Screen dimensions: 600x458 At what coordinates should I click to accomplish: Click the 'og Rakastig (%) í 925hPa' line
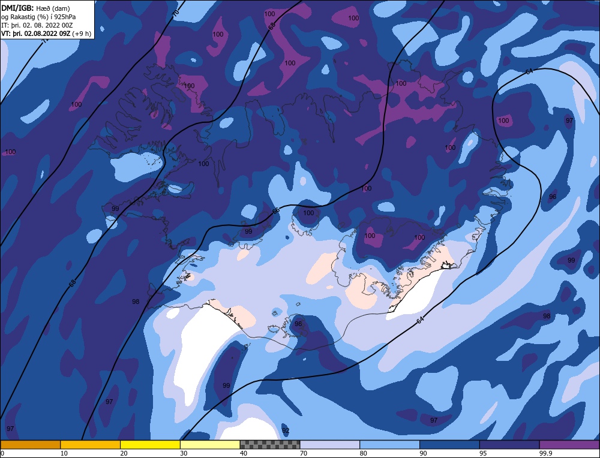(38, 17)
